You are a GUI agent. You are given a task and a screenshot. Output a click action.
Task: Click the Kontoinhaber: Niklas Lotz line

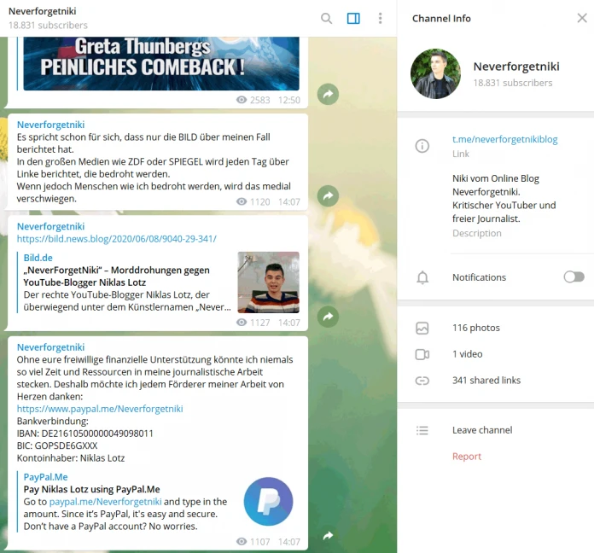point(71,458)
